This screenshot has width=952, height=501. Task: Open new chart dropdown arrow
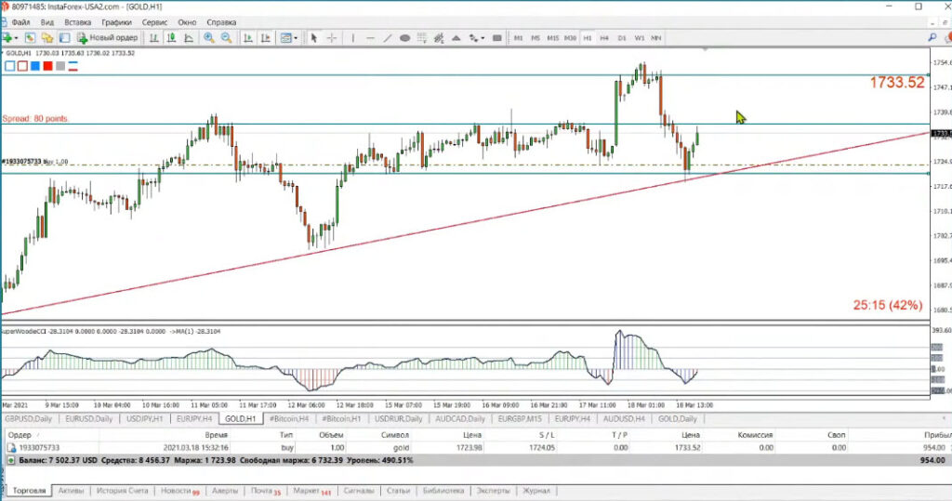coord(17,38)
